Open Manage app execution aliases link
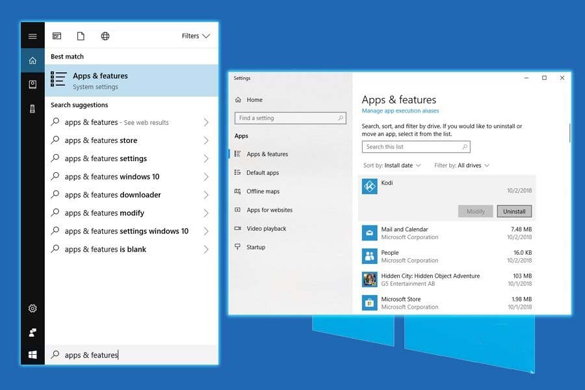Viewport: 585px width, 390px height. click(x=400, y=111)
